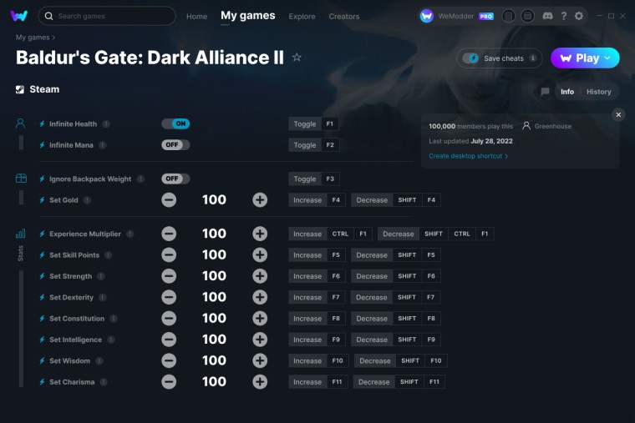Screen dimensions: 635x423
Task: Open Explore tab
Action: click(x=302, y=17)
